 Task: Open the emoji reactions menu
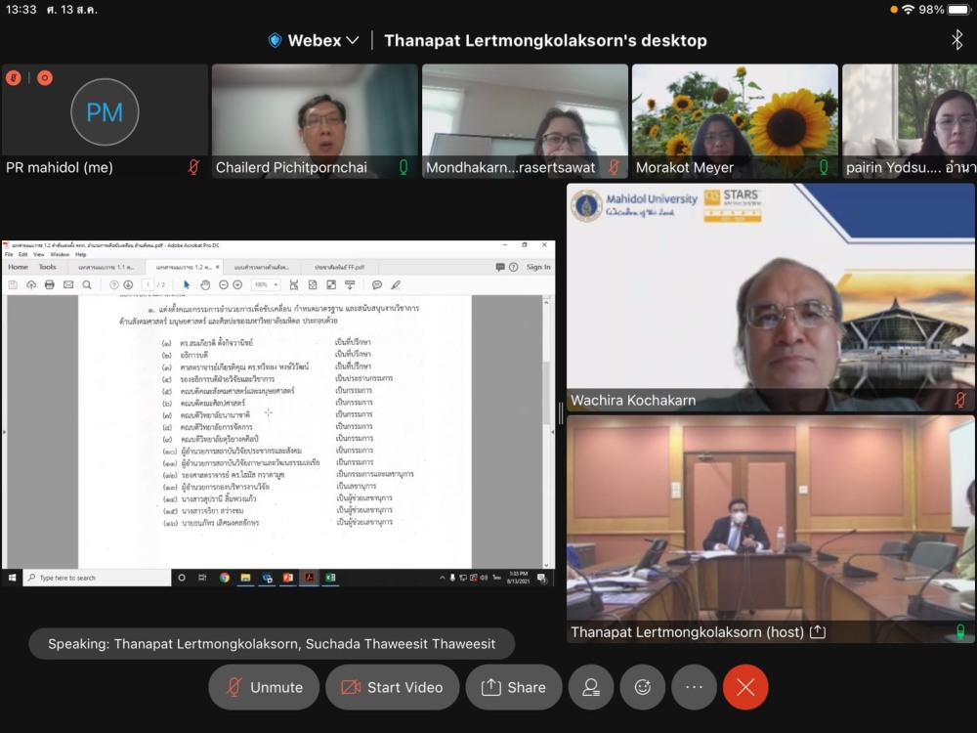click(643, 687)
